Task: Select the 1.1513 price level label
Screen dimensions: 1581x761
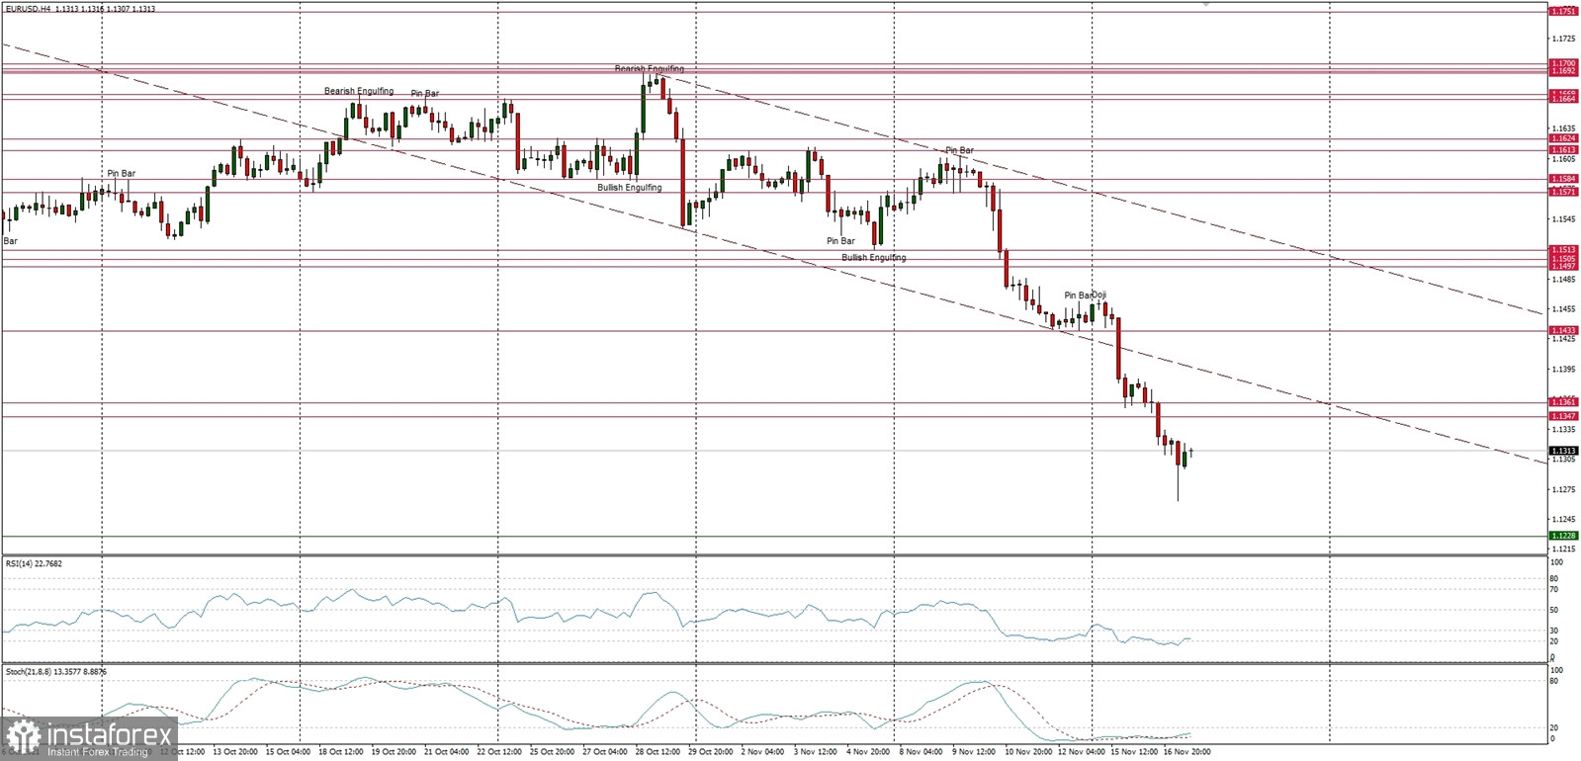Action: pos(1563,250)
